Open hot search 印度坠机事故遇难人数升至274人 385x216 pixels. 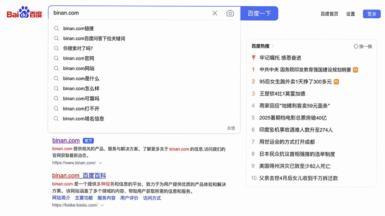tap(296, 130)
